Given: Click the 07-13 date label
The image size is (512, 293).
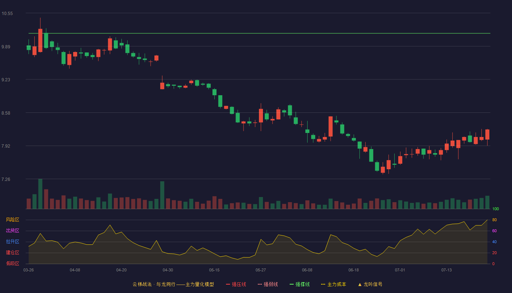Looking at the screenshot, I should tap(447, 270).
